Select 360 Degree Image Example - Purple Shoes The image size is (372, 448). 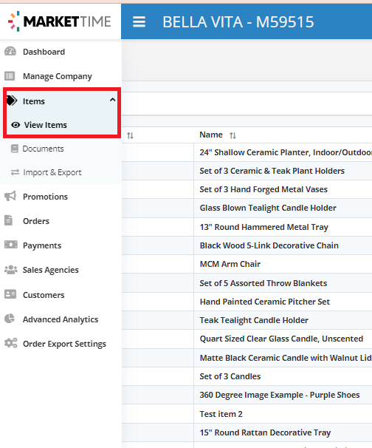pyautogui.click(x=280, y=395)
